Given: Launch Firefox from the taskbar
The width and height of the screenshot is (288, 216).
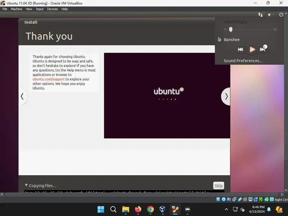Looking at the screenshot, I should pos(138,209).
